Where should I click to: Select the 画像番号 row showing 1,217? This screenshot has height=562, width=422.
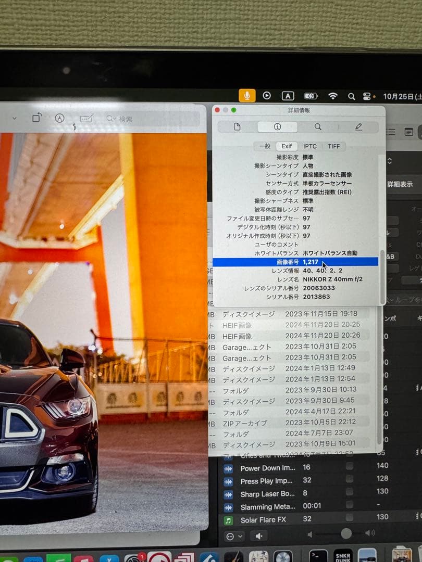[297, 262]
